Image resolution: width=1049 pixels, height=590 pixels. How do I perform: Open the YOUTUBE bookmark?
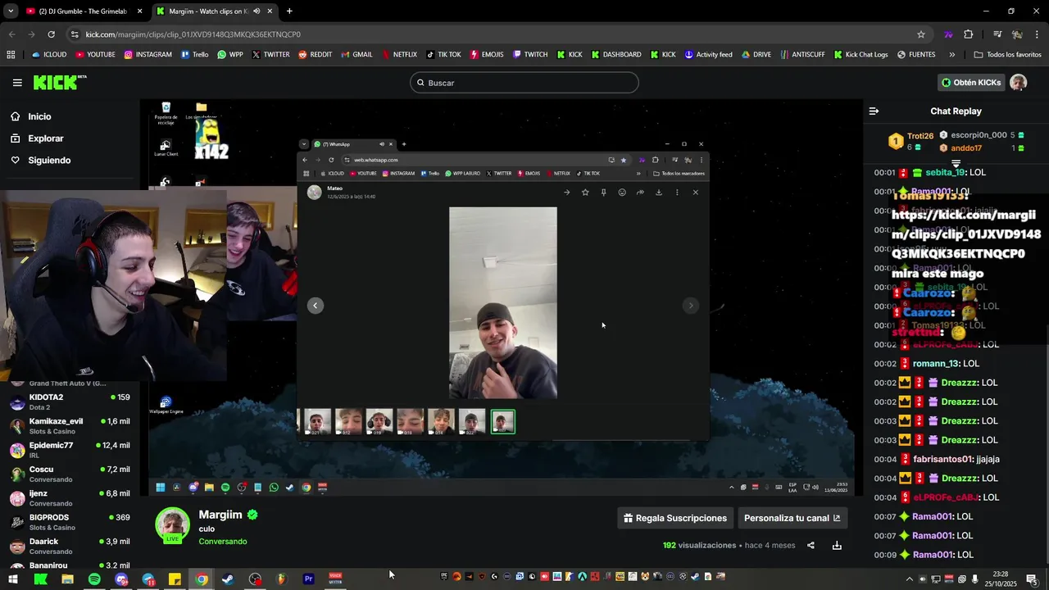pos(95,55)
